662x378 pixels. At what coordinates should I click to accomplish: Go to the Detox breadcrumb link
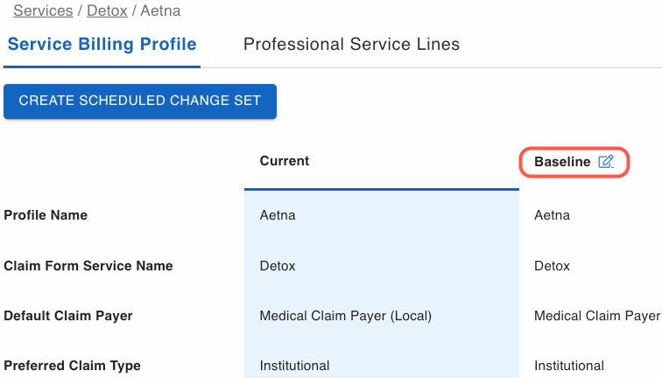coord(107,10)
